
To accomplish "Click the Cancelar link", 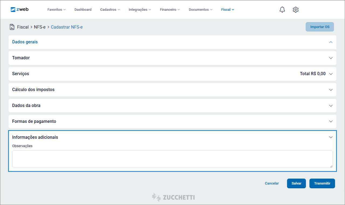I will 272,183.
